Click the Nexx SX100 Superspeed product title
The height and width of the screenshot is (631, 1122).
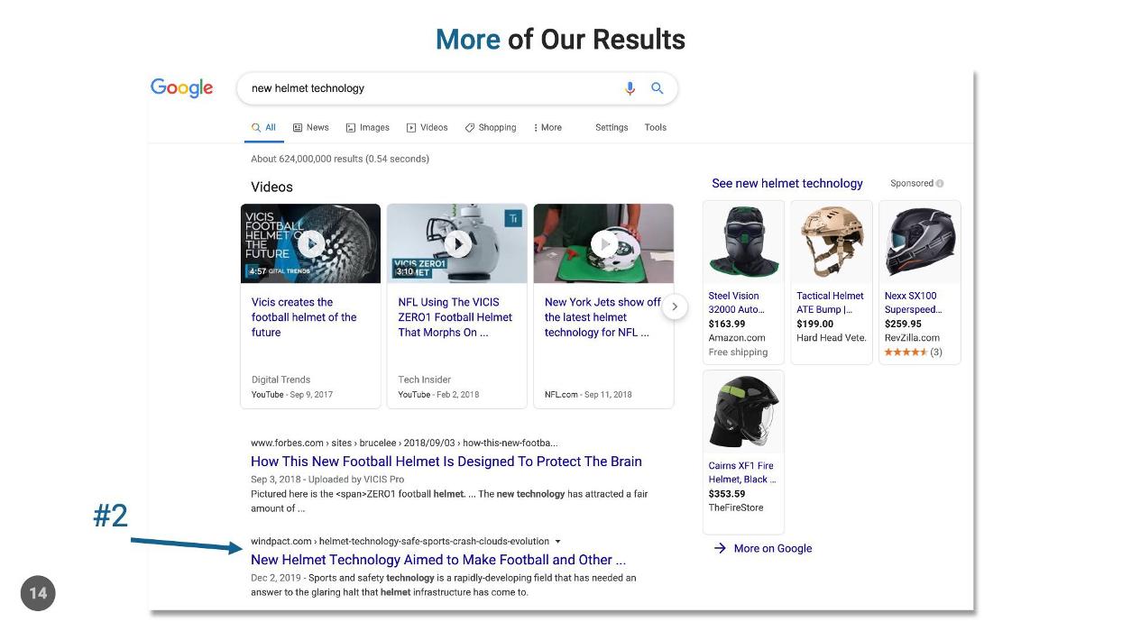913,303
